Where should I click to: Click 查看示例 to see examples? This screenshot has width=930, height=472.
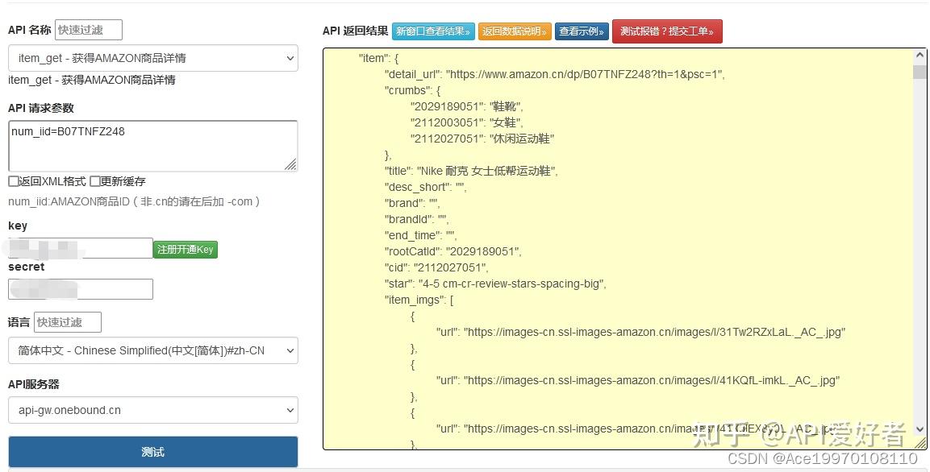tap(582, 31)
